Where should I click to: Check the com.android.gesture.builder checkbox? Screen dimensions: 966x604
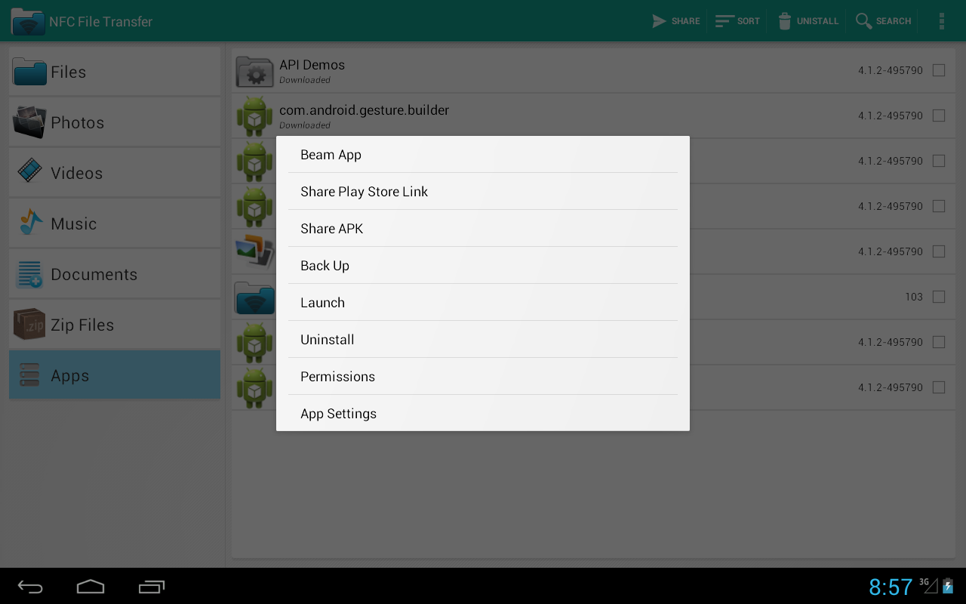pos(939,116)
